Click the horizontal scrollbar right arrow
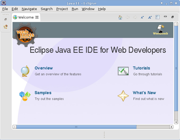The height and width of the screenshot is (140, 180). click(x=171, y=127)
